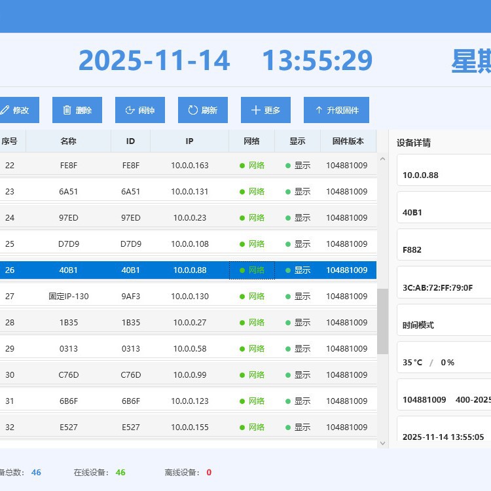Click the 显示 status of row 27
Viewport: 491px width, 491px height.
(x=298, y=296)
